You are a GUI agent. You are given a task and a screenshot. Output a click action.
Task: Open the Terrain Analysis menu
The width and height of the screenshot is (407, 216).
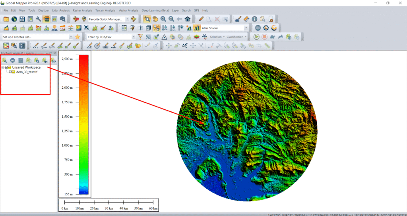pos(105,10)
